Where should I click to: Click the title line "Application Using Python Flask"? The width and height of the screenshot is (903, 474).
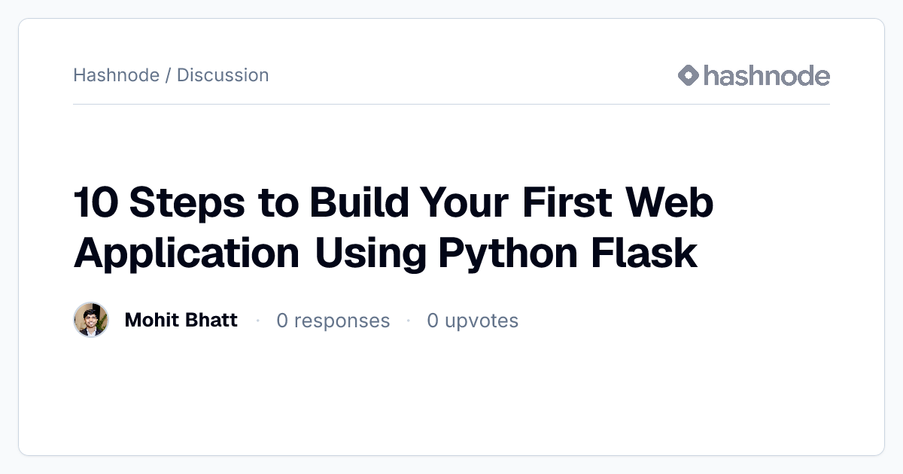pos(385,253)
